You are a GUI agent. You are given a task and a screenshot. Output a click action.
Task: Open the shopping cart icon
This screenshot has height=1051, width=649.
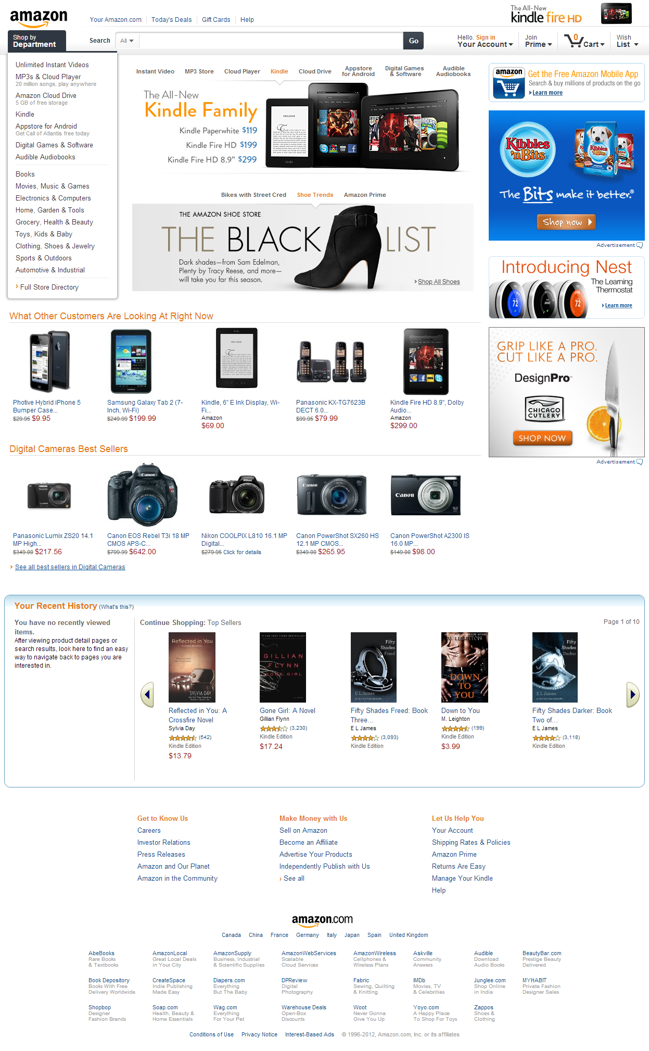pos(584,41)
